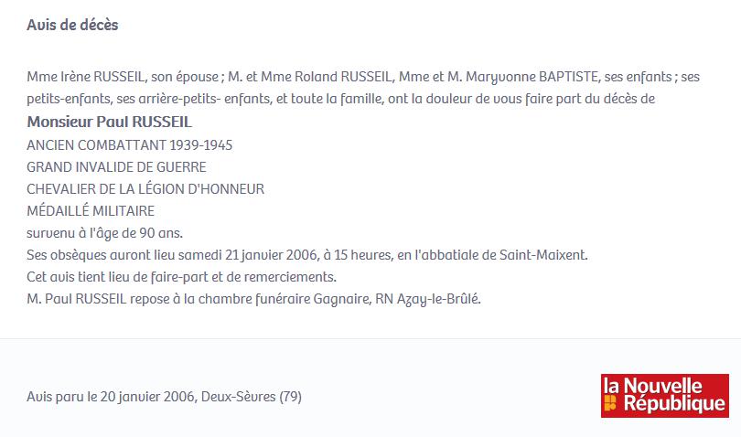Click "Avis paru le 20 janvier 2006" text

tap(111, 396)
